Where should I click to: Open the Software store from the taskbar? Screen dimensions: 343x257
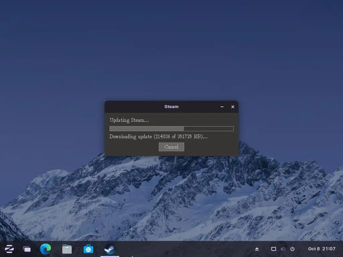pyautogui.click(x=88, y=249)
